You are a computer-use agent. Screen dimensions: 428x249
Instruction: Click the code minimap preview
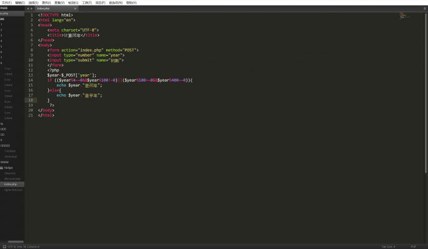pos(405,16)
